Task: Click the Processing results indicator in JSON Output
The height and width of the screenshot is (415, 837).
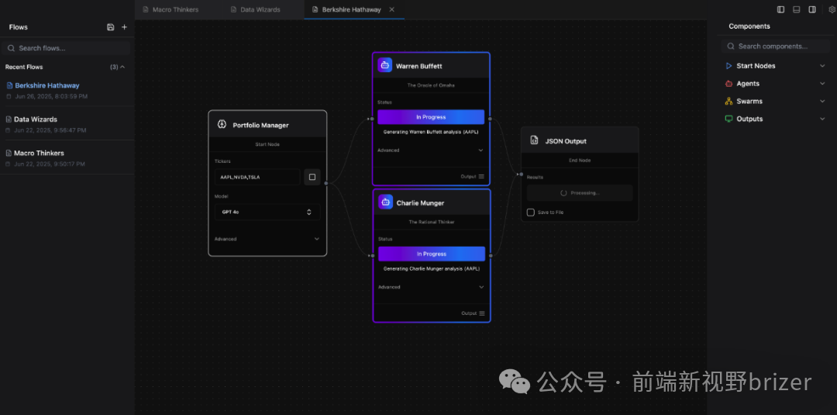Action: [580, 193]
